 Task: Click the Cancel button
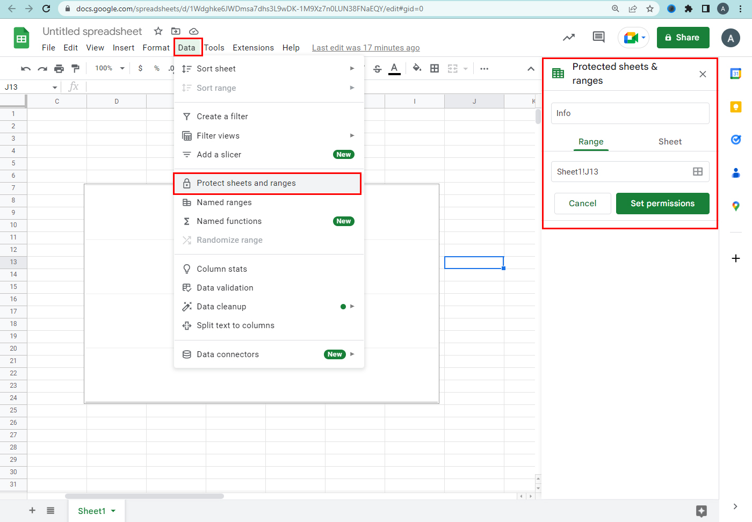point(582,204)
